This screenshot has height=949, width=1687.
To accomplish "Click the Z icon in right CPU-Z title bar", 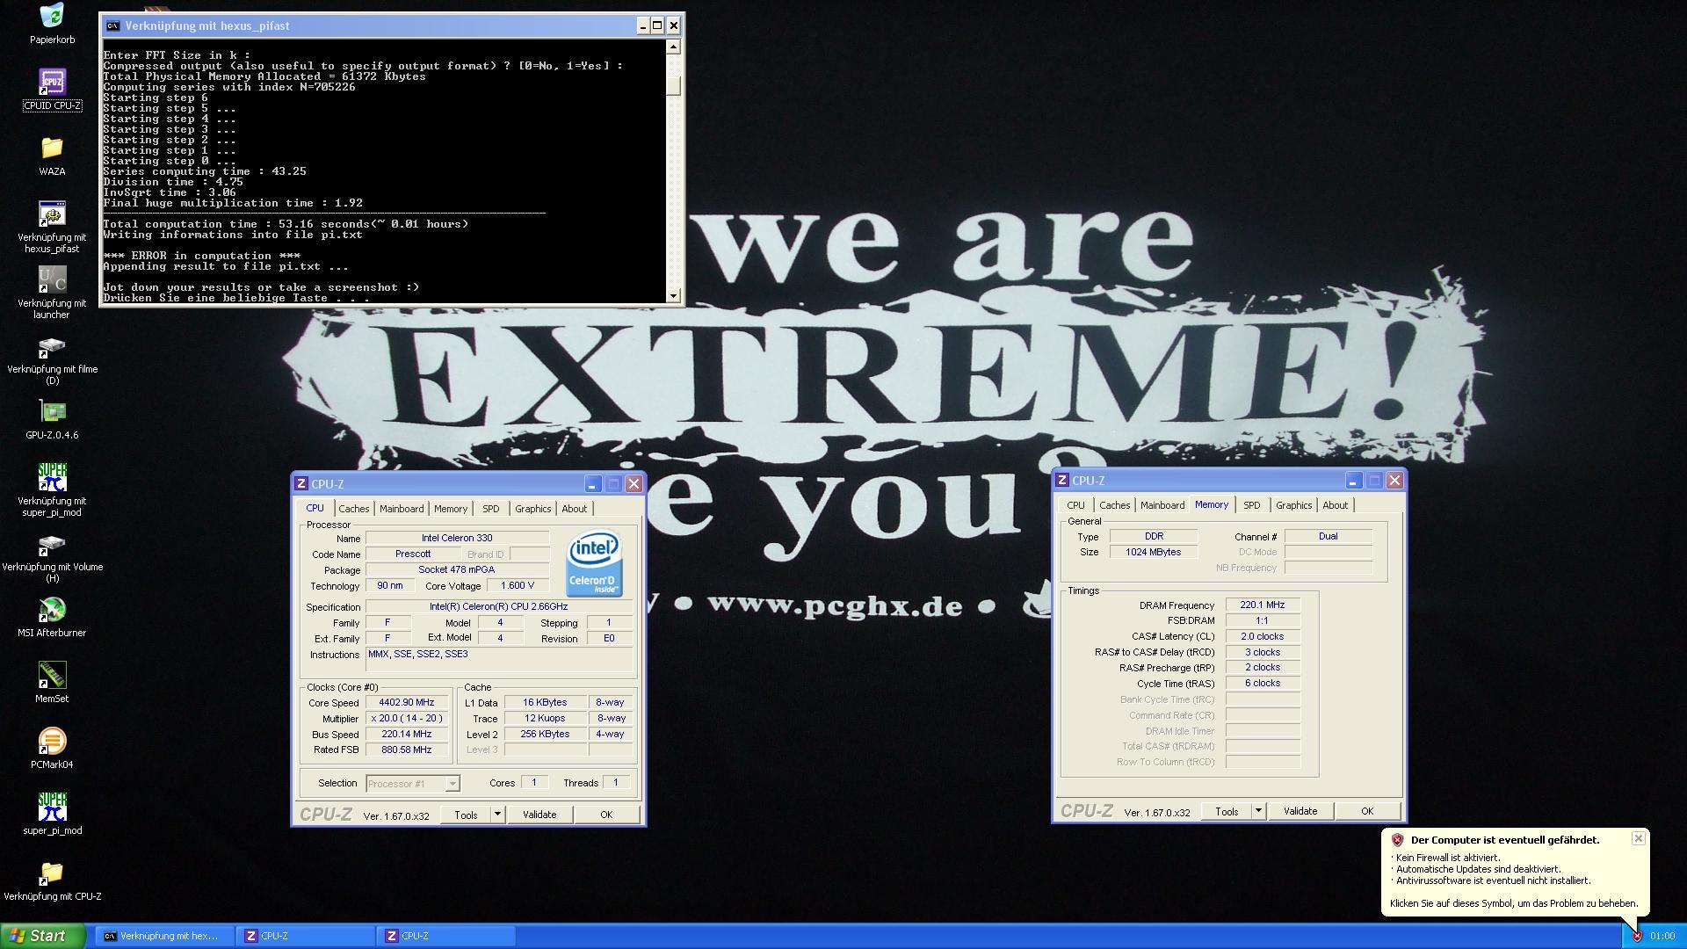I will coord(1062,480).
